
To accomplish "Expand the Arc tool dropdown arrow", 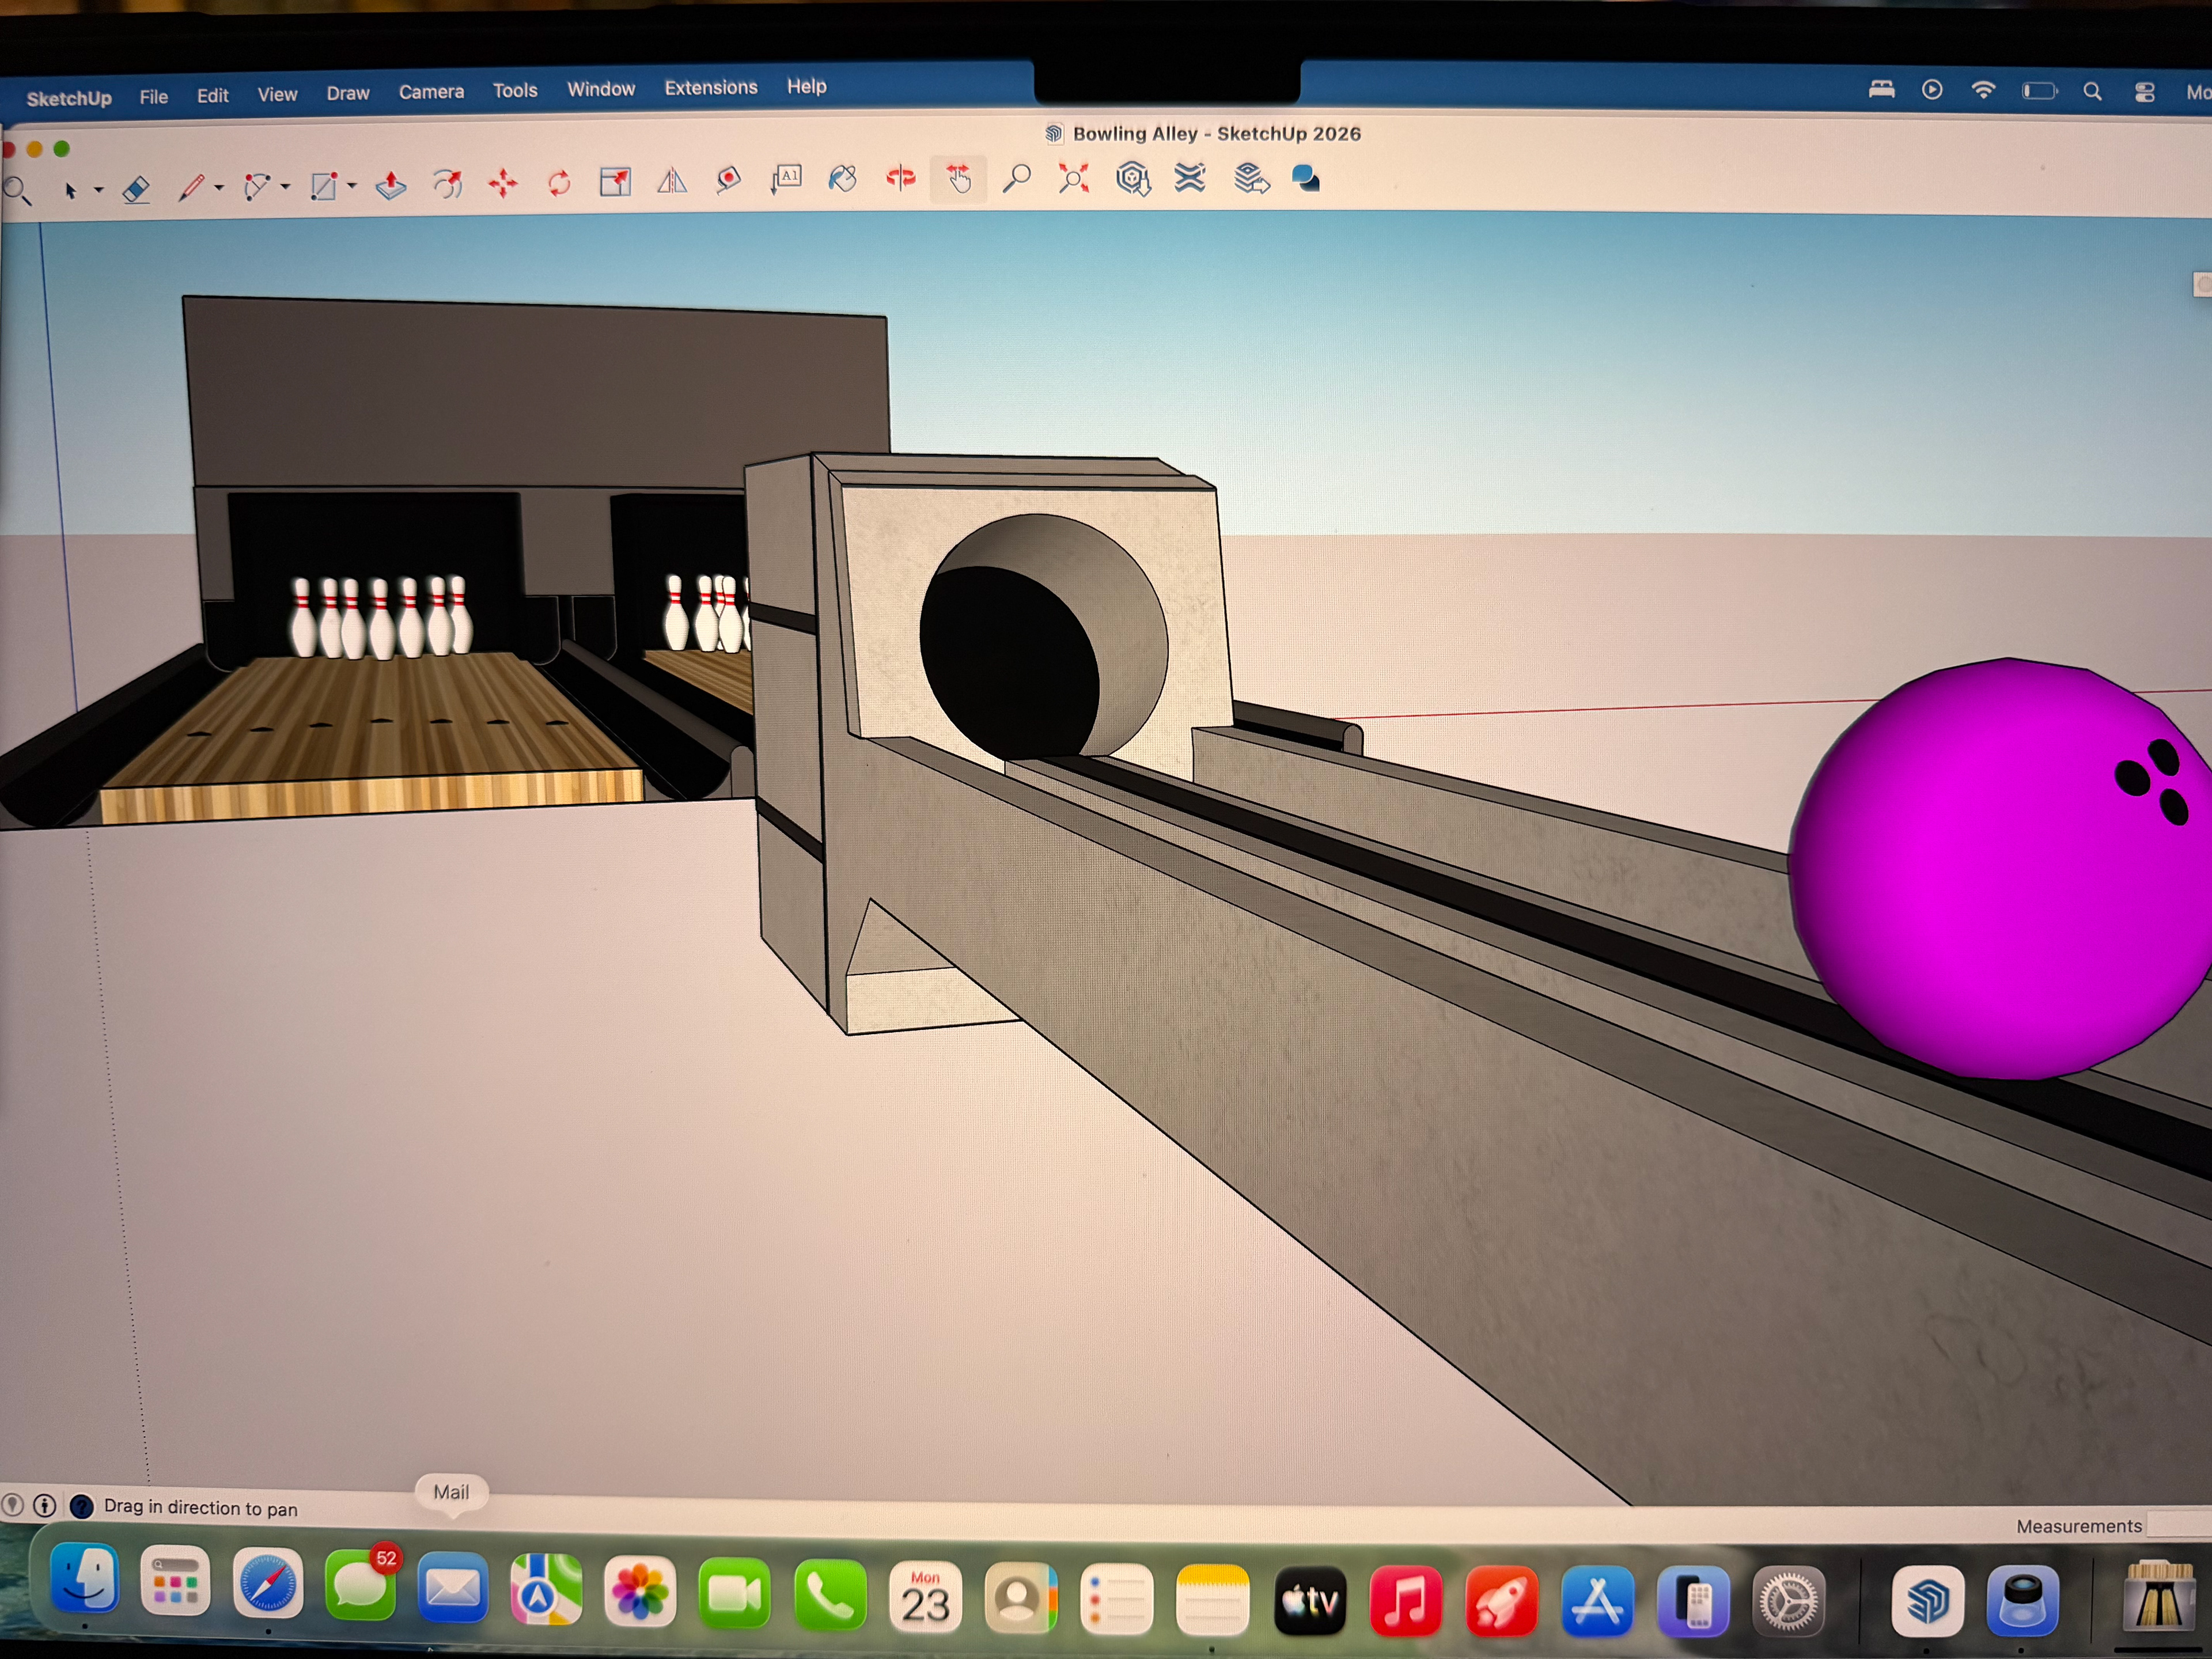I will pos(286,186).
